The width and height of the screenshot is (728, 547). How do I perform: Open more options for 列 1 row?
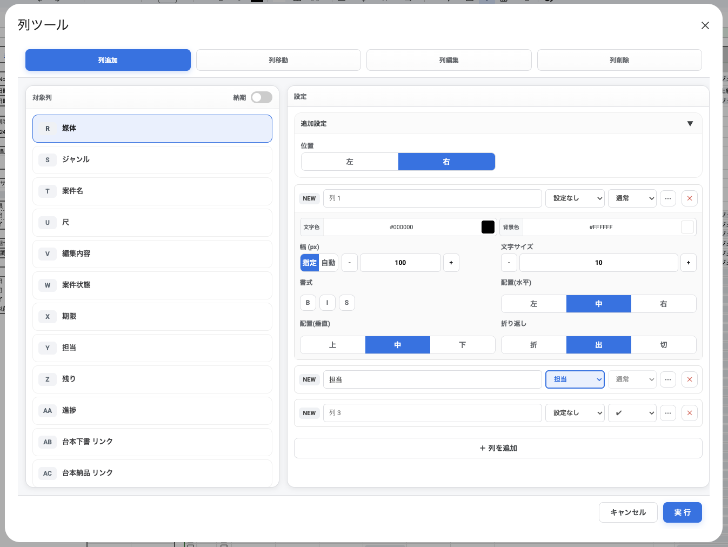[x=668, y=198]
